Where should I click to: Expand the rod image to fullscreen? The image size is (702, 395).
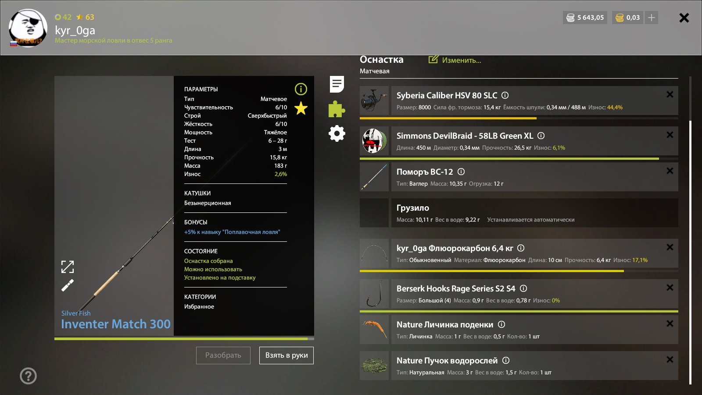click(x=68, y=266)
